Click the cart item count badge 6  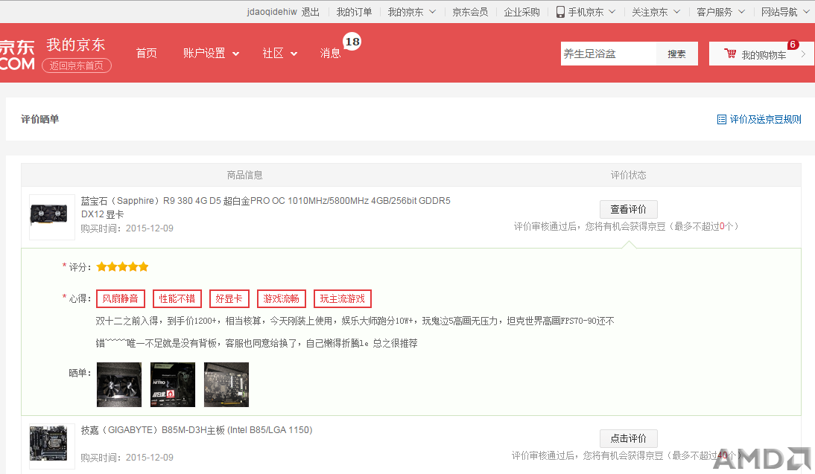tap(793, 45)
